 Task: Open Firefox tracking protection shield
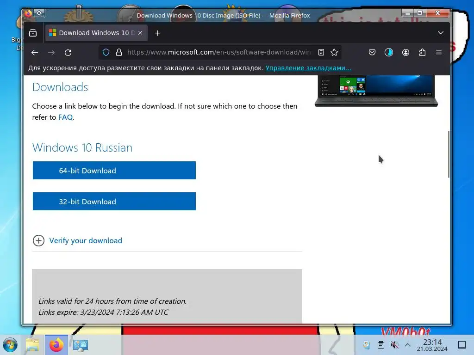[x=106, y=53]
